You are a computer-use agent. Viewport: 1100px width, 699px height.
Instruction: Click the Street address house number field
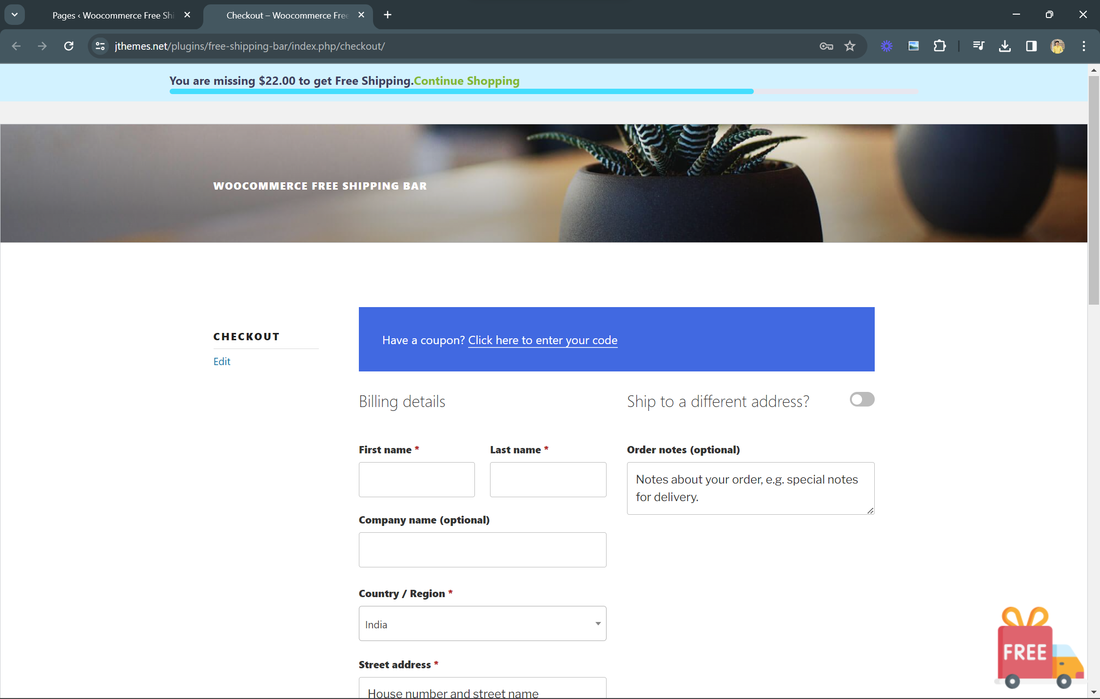click(483, 688)
